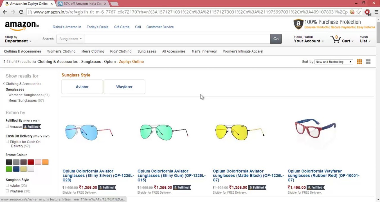Screen dimensions: 380x202
Task: Open All Accessories in category bar
Action: [x=174, y=51]
